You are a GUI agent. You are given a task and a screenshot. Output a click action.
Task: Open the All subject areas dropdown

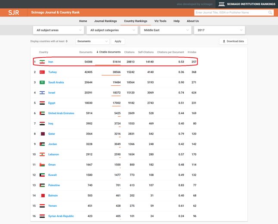pyautogui.click(x=59, y=30)
